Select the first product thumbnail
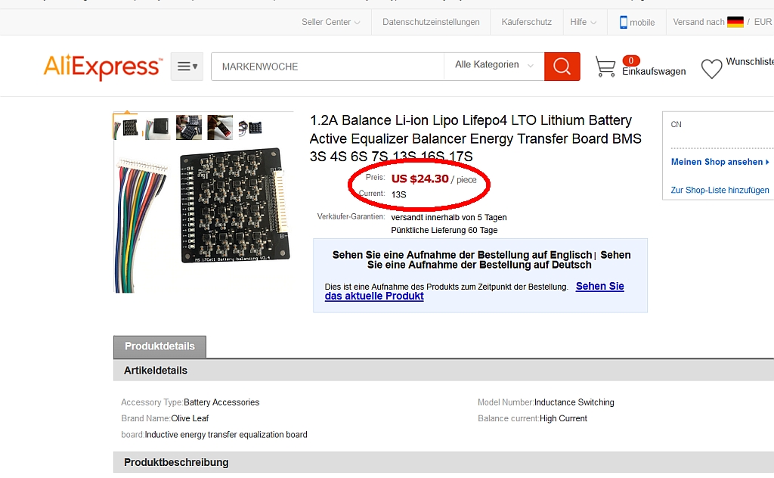This screenshot has height=478, width=774. 126,127
